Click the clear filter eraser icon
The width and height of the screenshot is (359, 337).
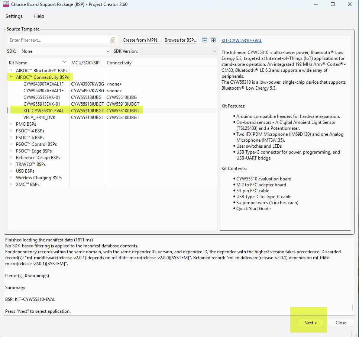[x=112, y=40]
